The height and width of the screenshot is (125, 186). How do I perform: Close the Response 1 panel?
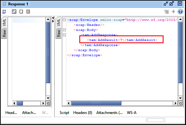point(180,3)
